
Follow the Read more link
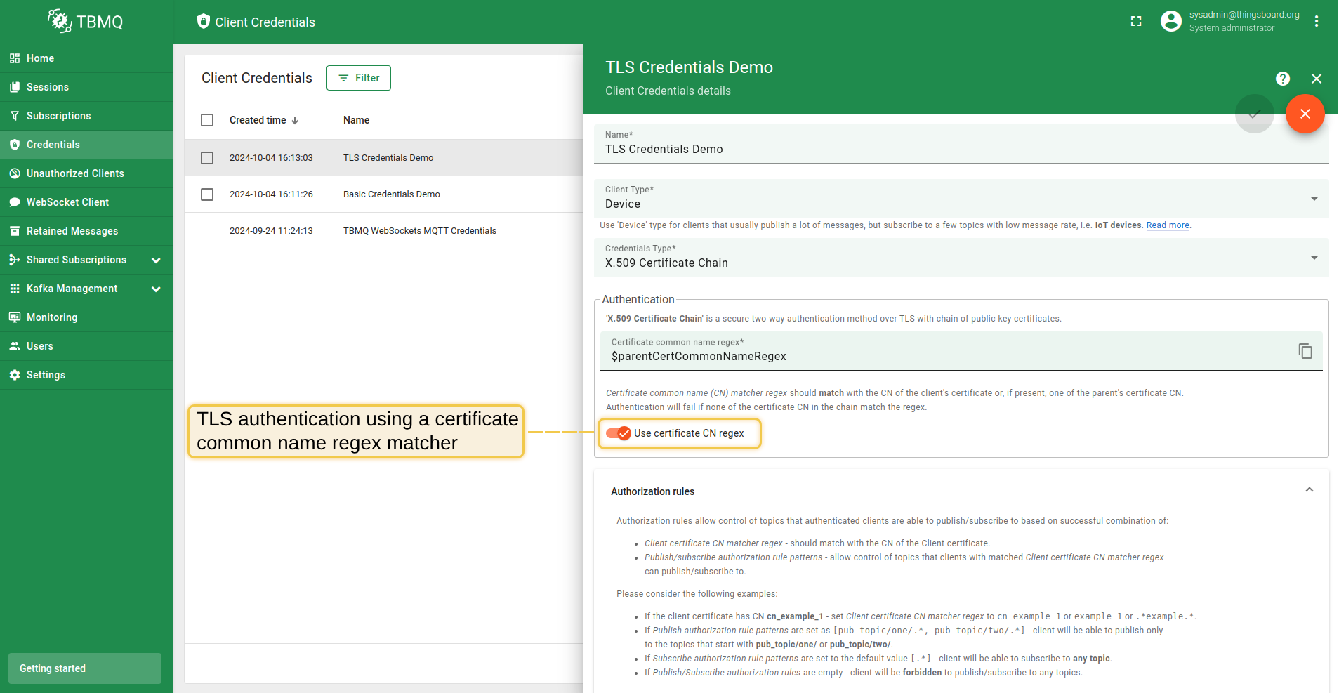(x=1167, y=225)
